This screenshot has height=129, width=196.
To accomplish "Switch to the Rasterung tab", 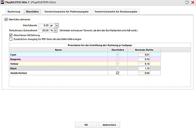I will click(x=14, y=12).
